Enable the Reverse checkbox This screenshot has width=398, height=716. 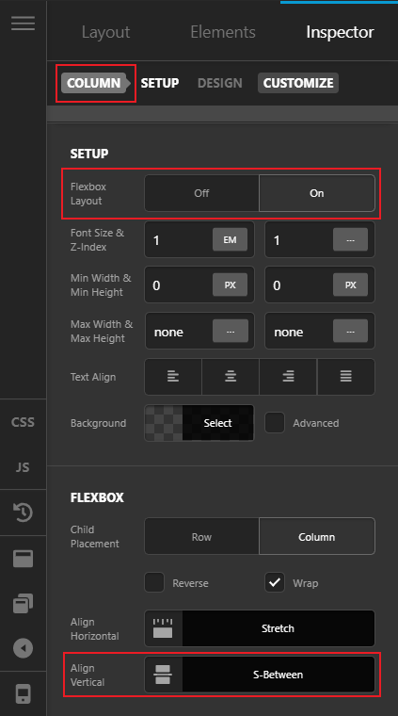(154, 582)
